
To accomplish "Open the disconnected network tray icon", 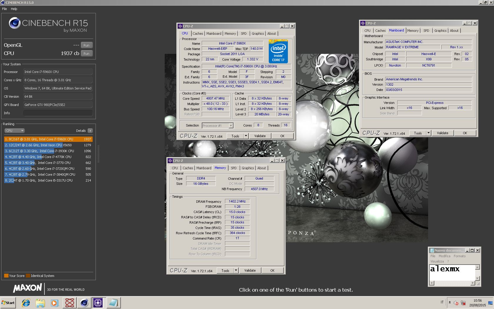I will [x=463, y=303].
